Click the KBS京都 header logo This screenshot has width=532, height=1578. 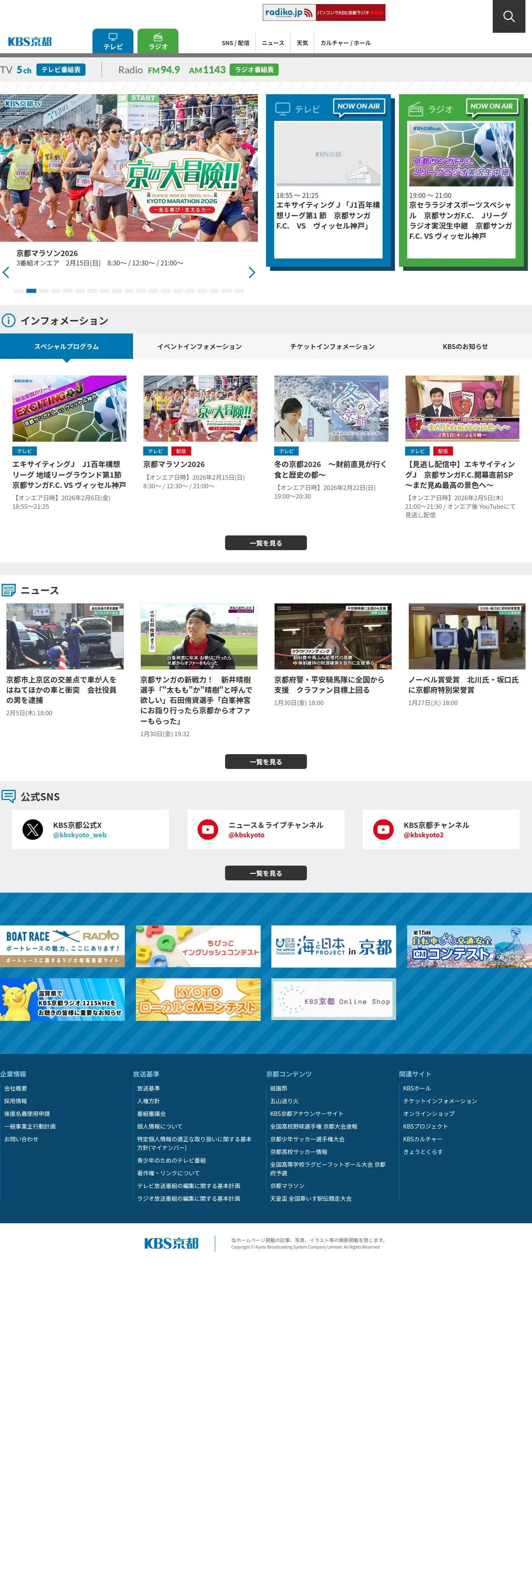point(30,42)
